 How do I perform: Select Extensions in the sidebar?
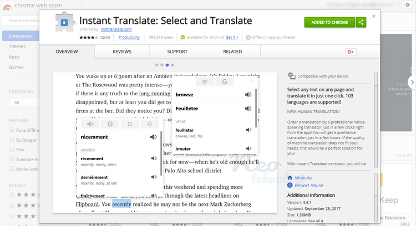(21, 36)
